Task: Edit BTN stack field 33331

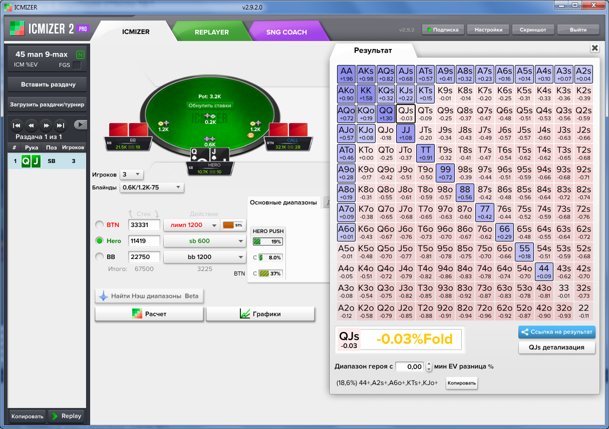Action: (x=144, y=225)
